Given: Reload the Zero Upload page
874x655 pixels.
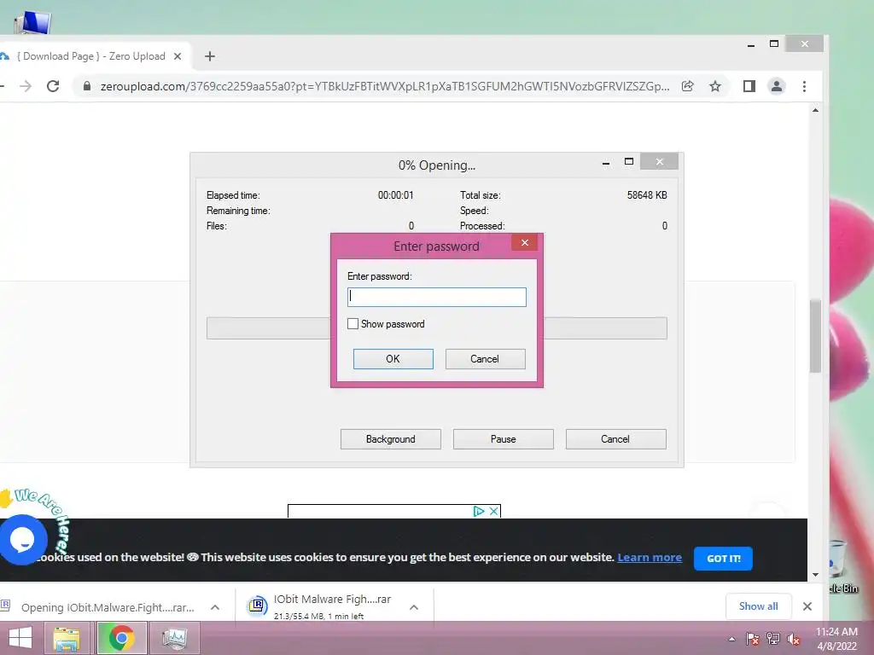Looking at the screenshot, I should pyautogui.click(x=53, y=86).
